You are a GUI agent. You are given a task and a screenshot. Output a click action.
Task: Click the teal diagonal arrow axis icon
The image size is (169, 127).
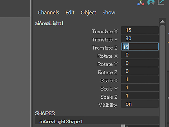click(x=161, y=2)
